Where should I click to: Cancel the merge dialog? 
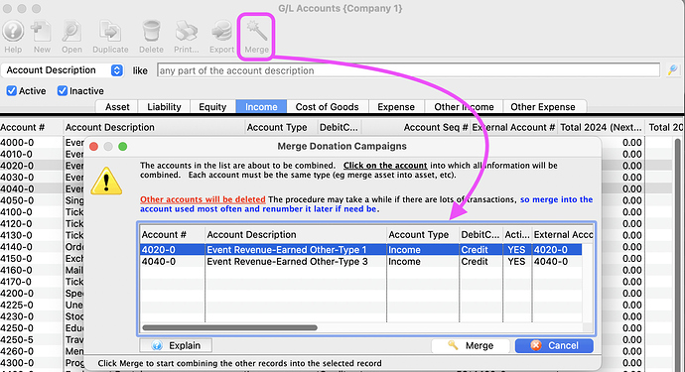click(x=554, y=345)
